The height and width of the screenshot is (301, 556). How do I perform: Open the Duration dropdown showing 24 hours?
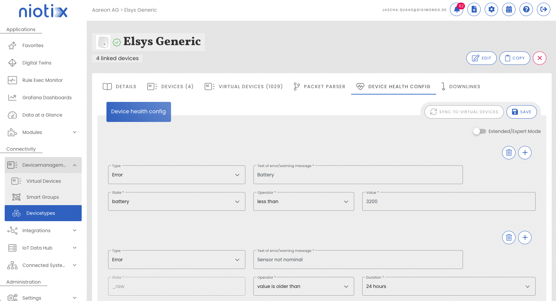[x=449, y=286]
